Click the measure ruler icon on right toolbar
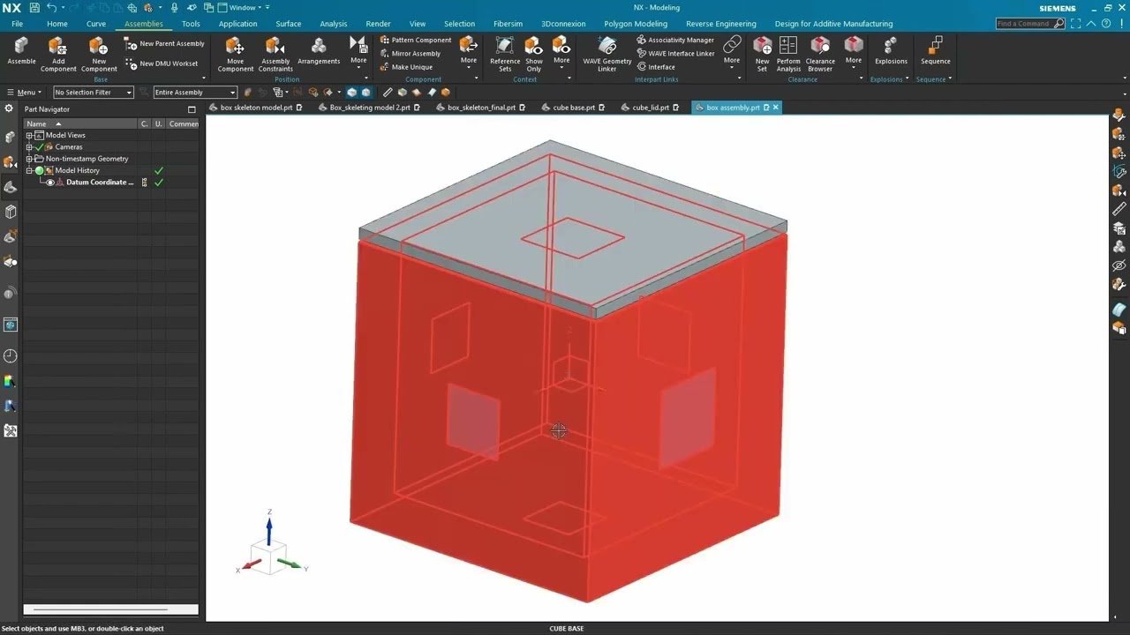Viewport: 1130px width, 635px height. (x=1119, y=210)
